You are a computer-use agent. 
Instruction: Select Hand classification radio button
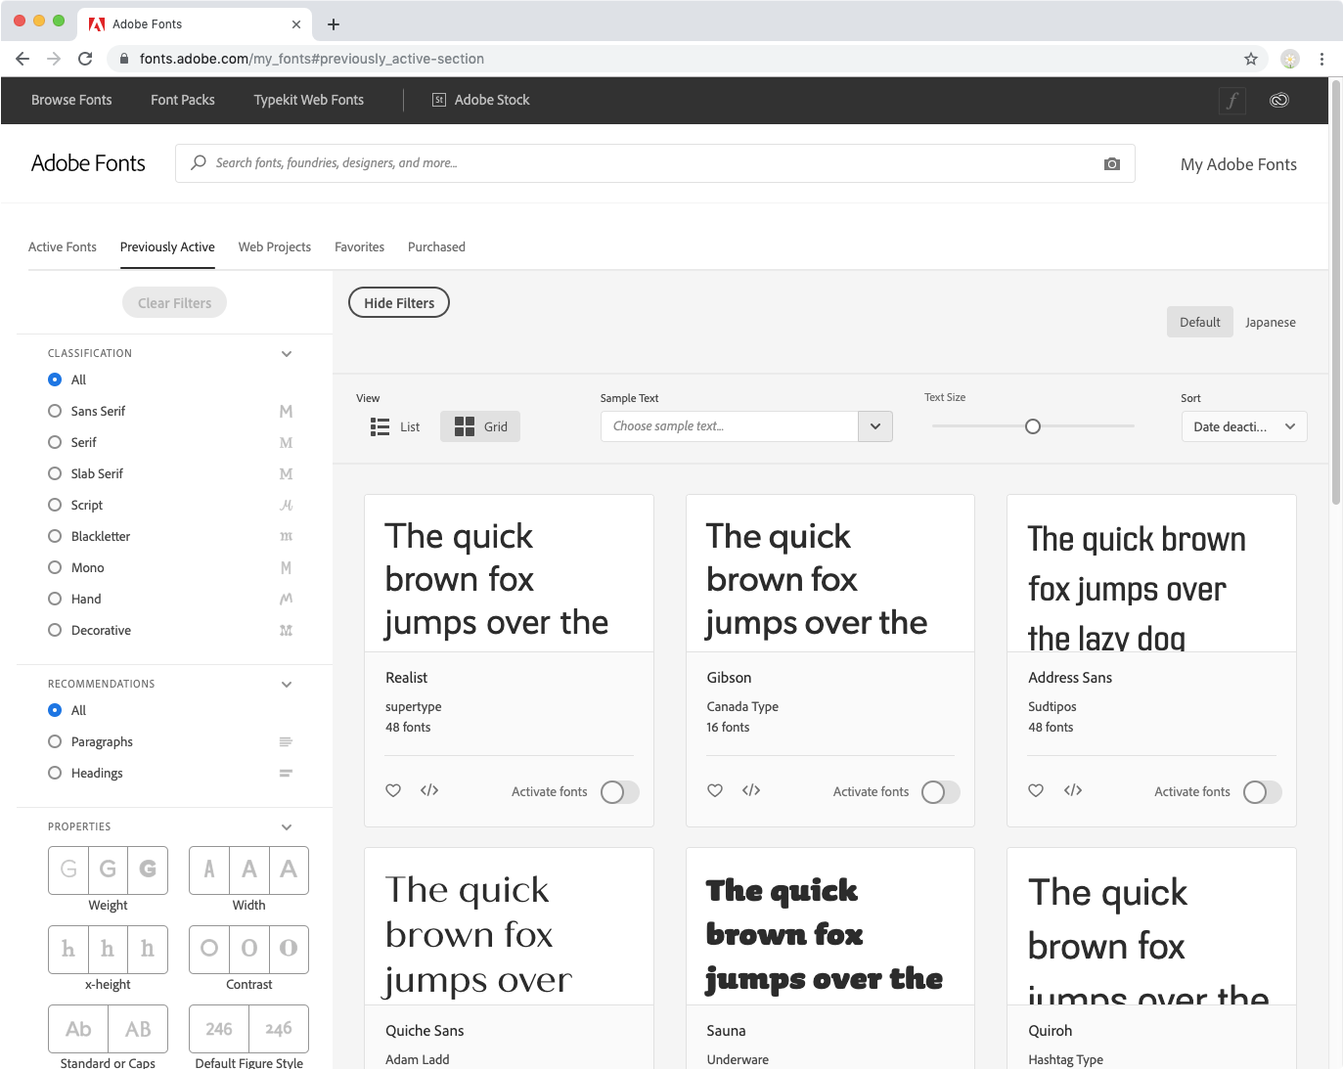tap(55, 599)
